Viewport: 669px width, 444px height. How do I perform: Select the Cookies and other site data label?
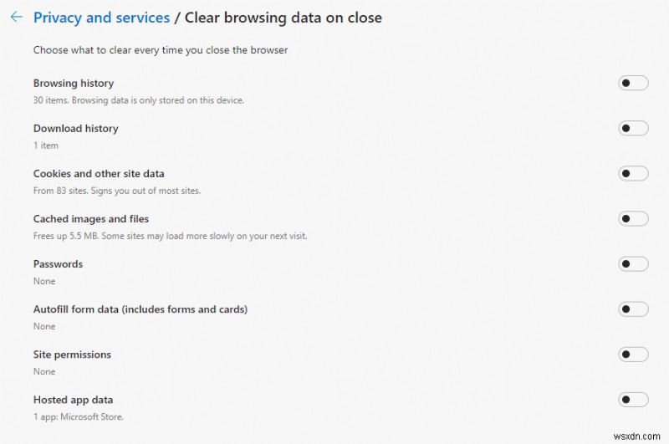tap(99, 174)
